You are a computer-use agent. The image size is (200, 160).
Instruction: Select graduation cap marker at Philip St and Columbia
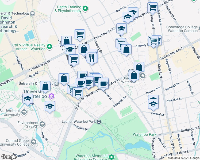tap(70, 50)
